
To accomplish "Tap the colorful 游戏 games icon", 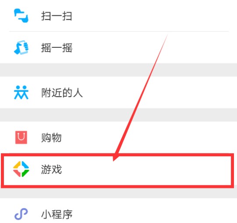I will coord(21,169).
